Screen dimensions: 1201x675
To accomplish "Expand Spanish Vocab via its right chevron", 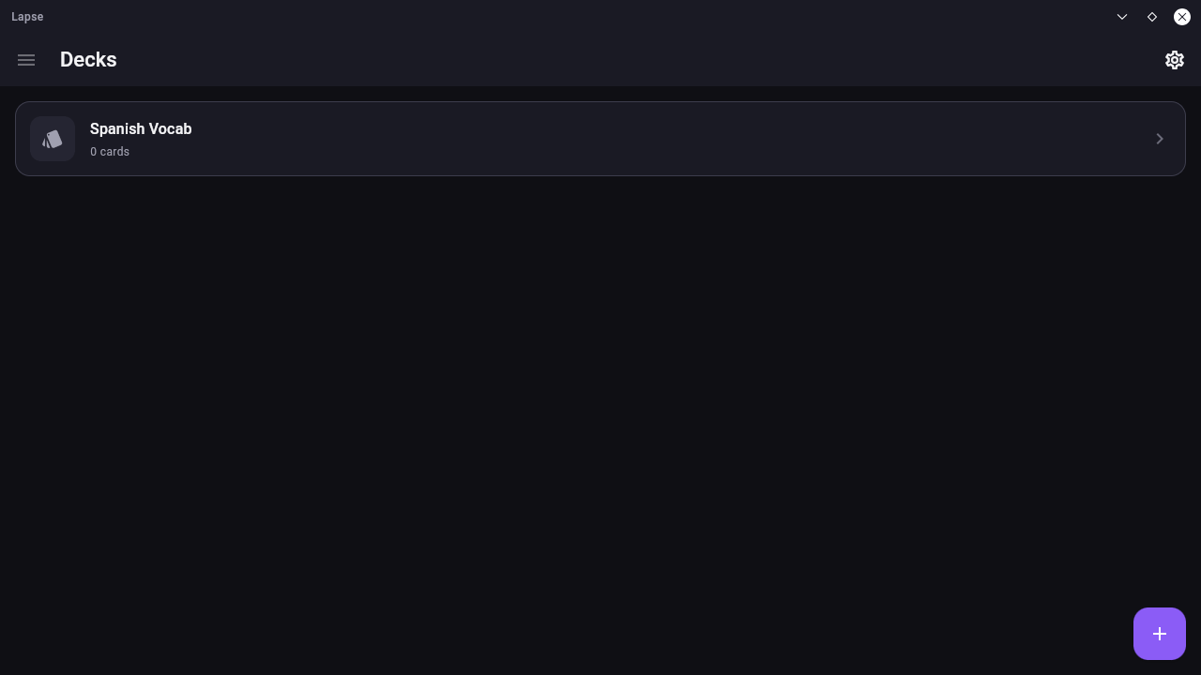I will tap(1160, 139).
